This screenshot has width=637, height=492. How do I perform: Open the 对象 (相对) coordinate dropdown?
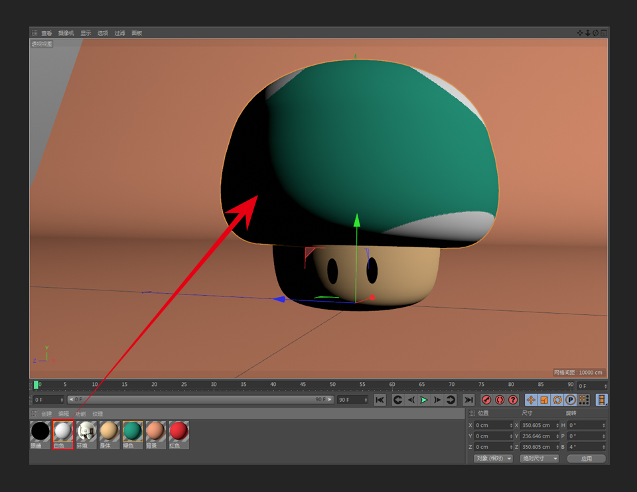point(493,458)
